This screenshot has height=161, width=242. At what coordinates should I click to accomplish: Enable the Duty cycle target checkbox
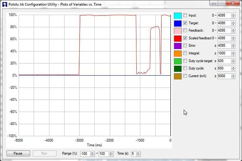click(x=185, y=61)
